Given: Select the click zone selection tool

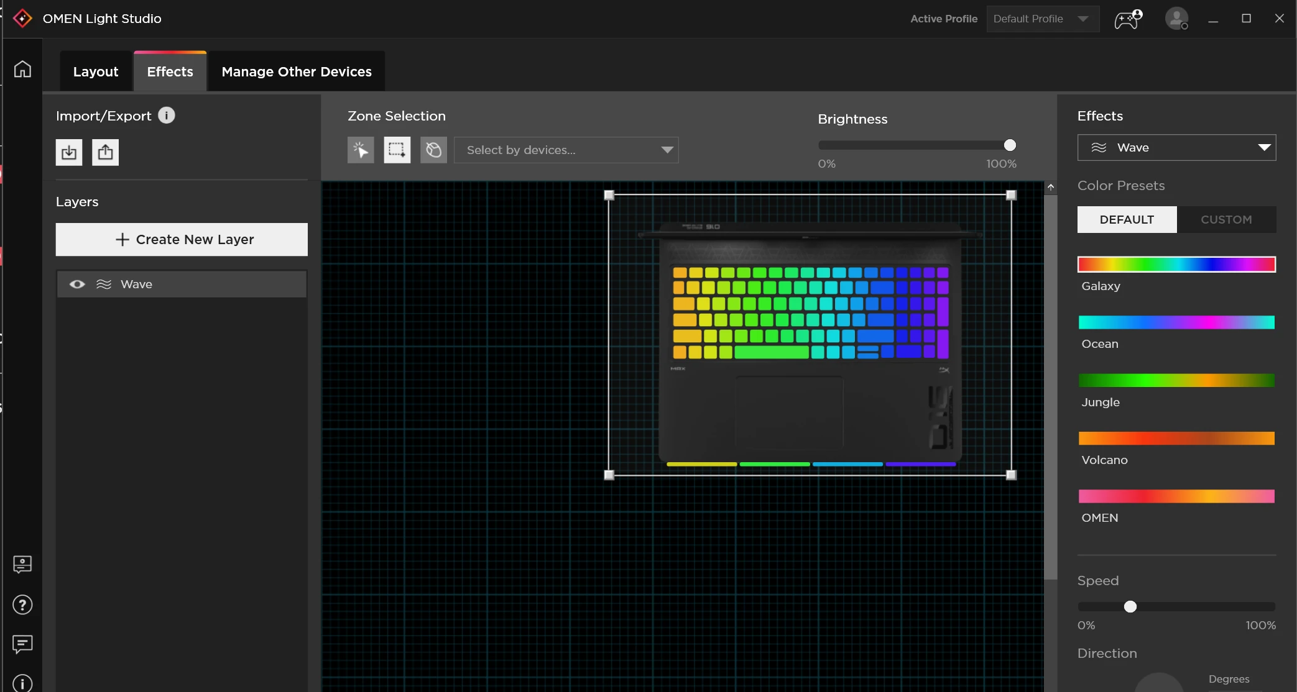Looking at the screenshot, I should (x=361, y=150).
